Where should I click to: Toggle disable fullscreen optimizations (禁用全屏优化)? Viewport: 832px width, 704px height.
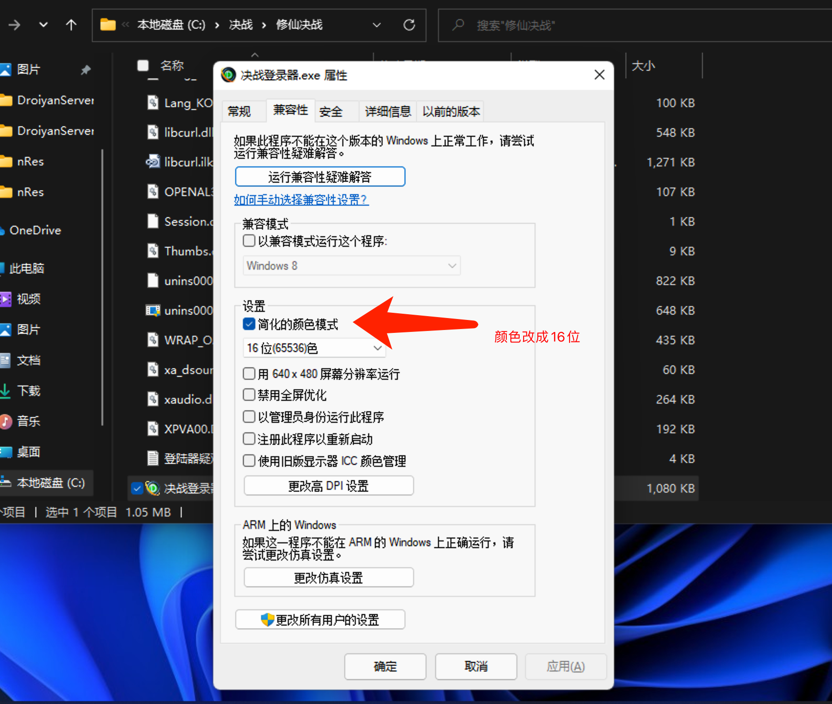tap(249, 395)
